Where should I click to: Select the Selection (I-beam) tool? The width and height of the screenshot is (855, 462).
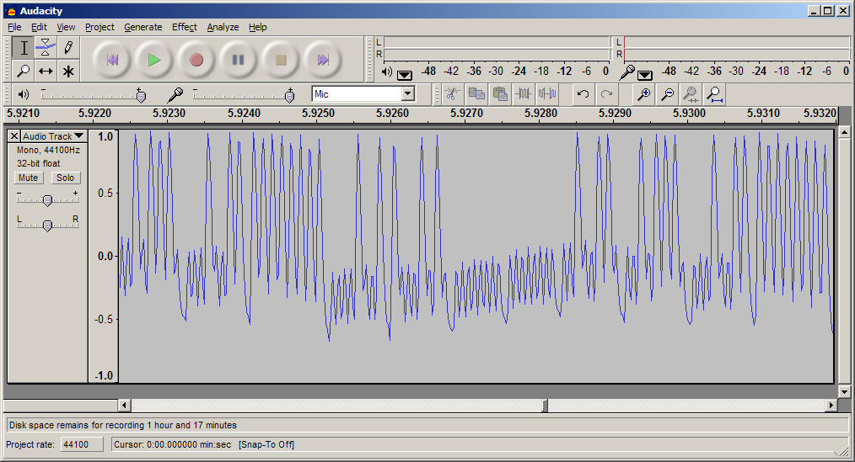click(x=24, y=48)
